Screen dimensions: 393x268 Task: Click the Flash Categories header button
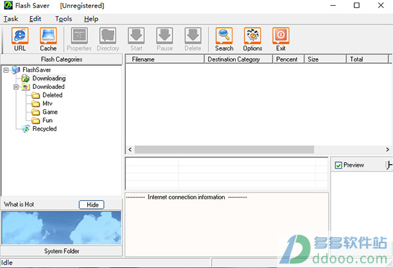tap(62, 59)
